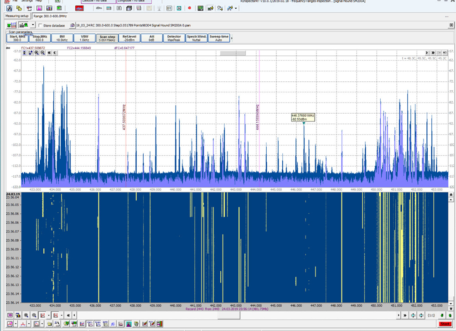456x331 pixels.
Task: Toggle the Scan step parameter button
Action: [x=107, y=38]
